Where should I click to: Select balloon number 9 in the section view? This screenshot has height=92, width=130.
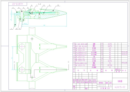point(49,5)
